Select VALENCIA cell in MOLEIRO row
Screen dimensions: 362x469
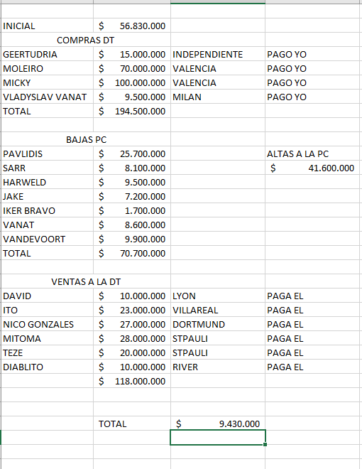[x=218, y=68]
